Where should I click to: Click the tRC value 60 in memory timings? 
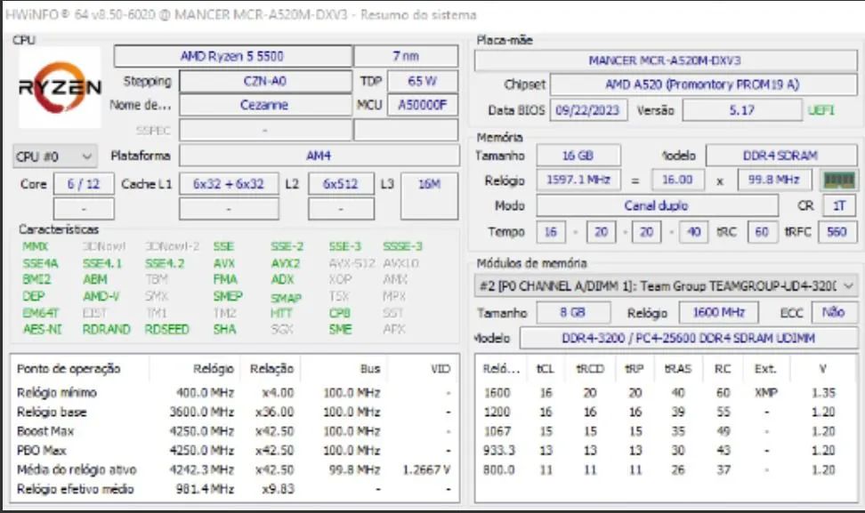pos(762,232)
